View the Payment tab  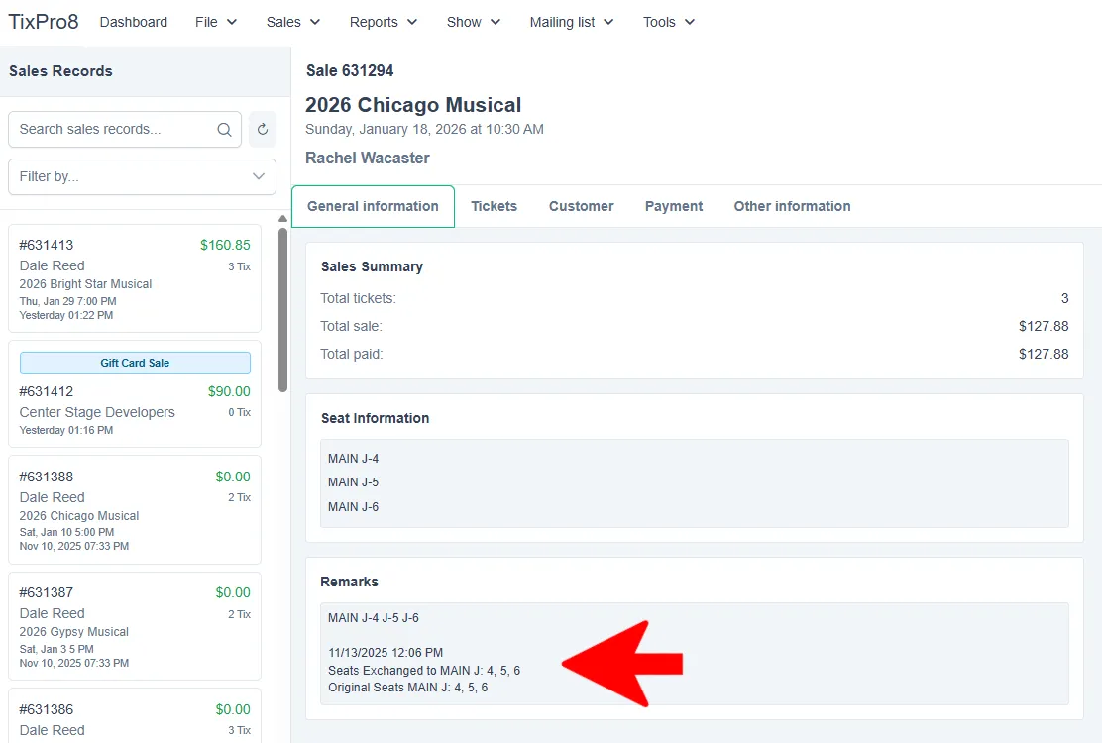pos(674,206)
